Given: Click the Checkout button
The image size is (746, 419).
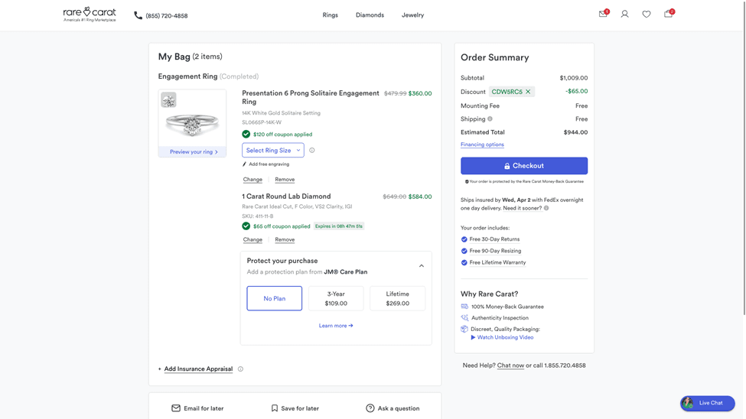Looking at the screenshot, I should (x=524, y=166).
